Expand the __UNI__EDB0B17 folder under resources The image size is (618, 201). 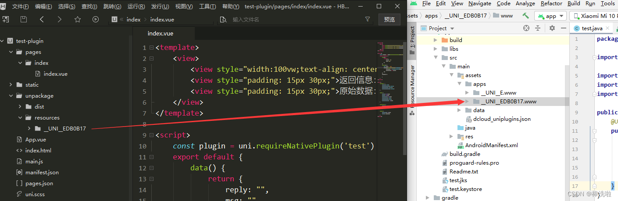(x=29, y=129)
